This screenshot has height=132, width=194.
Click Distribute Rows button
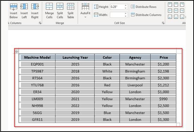[x=144, y=7]
